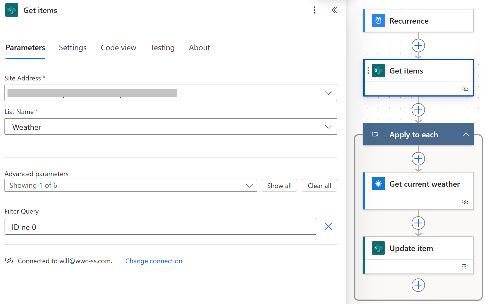This screenshot has width=485, height=304.
Task: Click the link icon on Update item card
Action: (x=465, y=266)
